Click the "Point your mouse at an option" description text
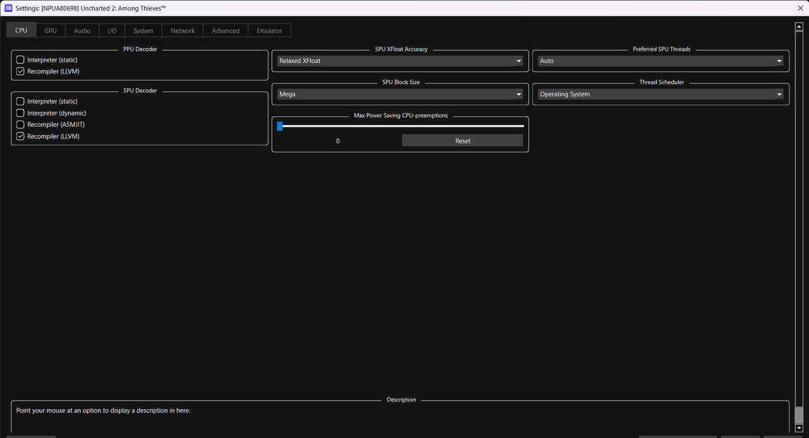 [103, 410]
